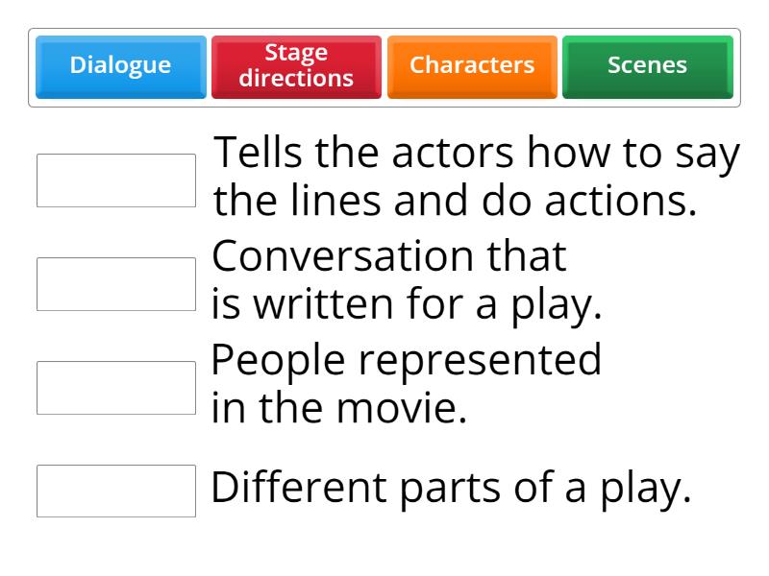
Task: Click the answer box beside 'Conversation that is written'
Action: point(115,281)
